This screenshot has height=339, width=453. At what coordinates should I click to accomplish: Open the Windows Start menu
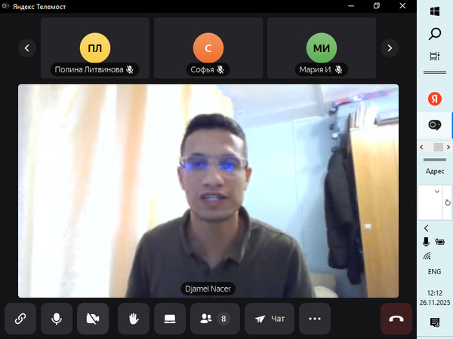point(435,11)
